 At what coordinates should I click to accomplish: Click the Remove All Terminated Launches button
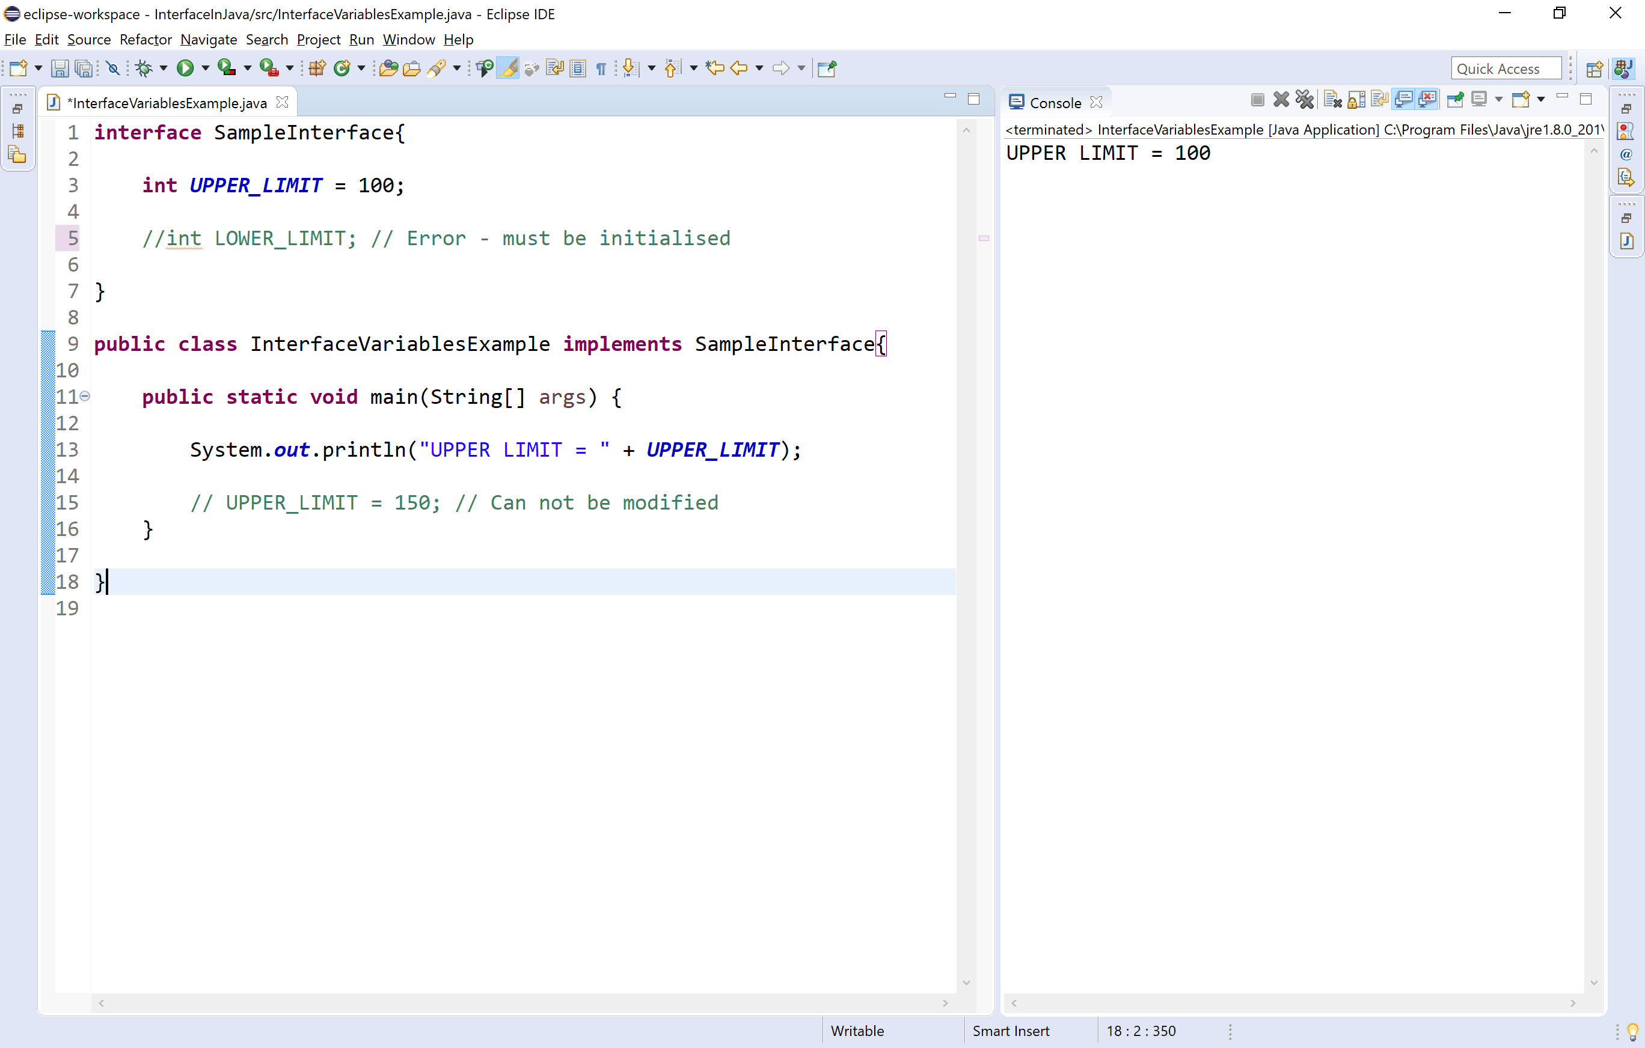coord(1305,99)
